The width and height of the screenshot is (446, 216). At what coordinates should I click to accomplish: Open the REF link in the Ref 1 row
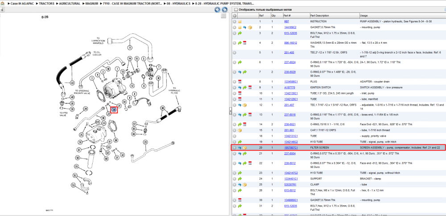pyautogui.click(x=286, y=21)
